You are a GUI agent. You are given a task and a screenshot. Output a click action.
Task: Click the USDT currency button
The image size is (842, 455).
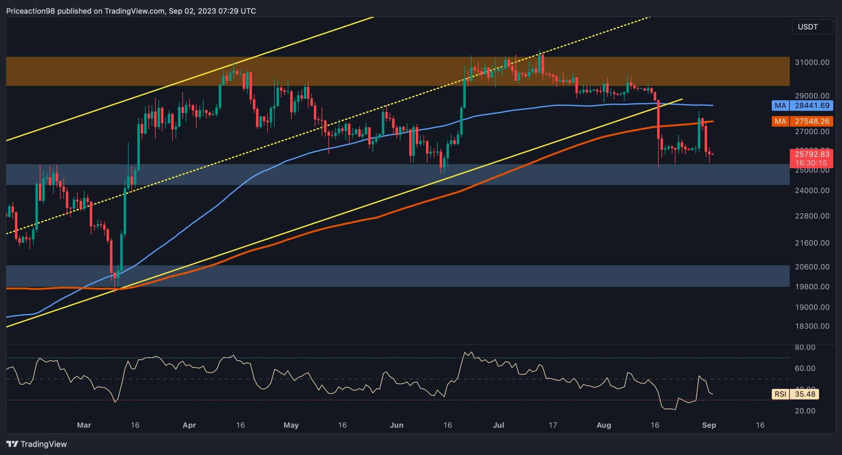[812, 27]
